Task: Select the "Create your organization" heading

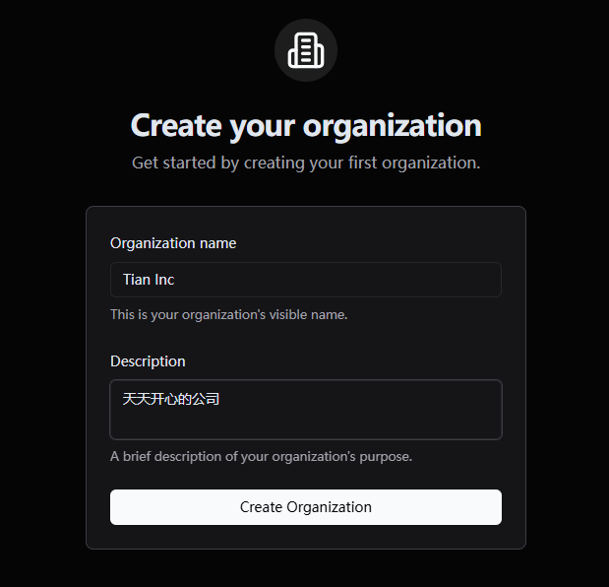Action: (306, 126)
